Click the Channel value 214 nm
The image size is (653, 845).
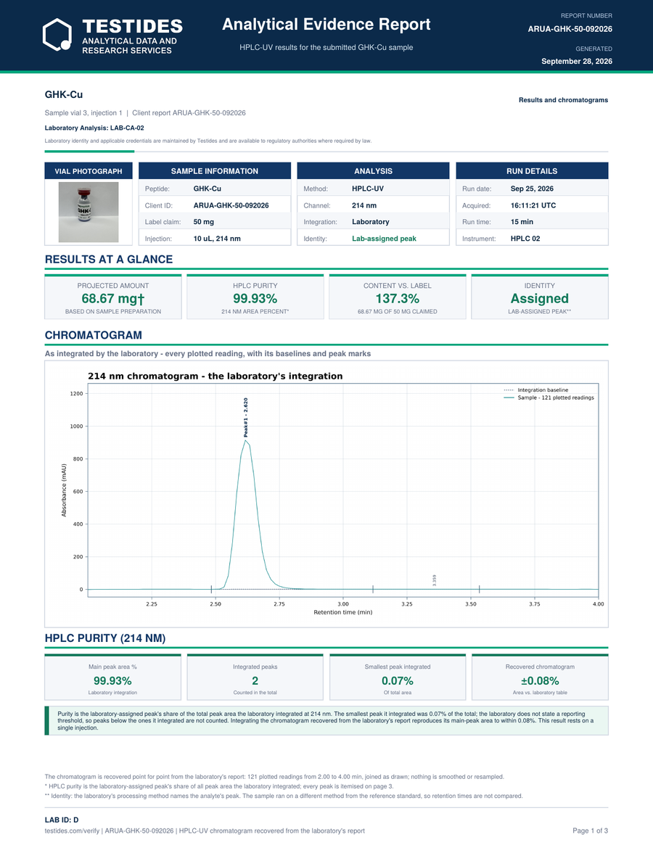tap(364, 205)
